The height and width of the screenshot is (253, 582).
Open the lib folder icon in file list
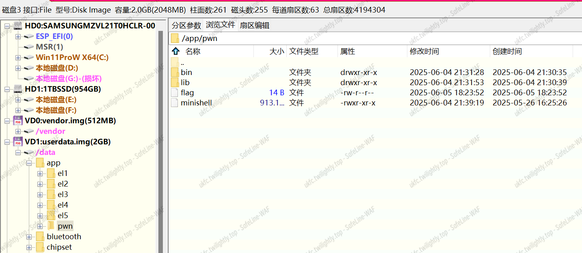click(x=175, y=83)
